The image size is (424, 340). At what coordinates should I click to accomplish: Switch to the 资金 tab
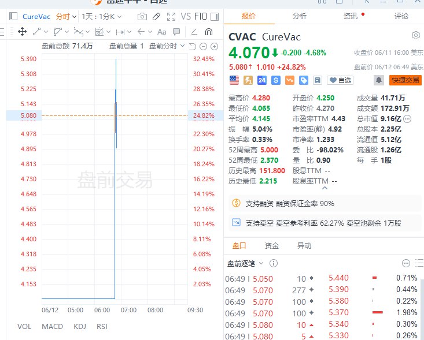pyautogui.click(x=272, y=245)
